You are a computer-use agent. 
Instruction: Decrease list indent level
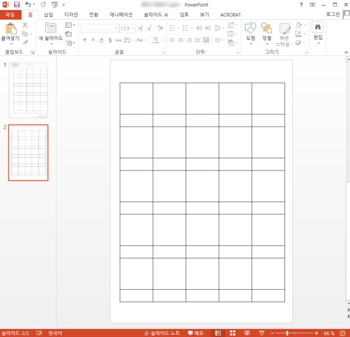click(x=200, y=28)
